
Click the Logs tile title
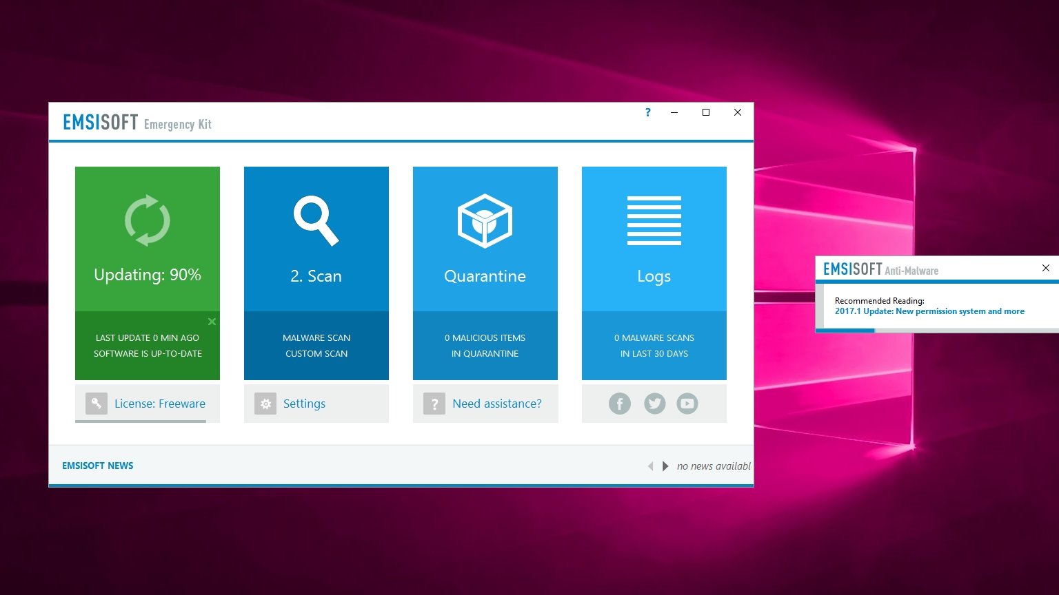654,276
